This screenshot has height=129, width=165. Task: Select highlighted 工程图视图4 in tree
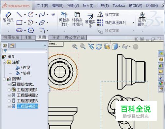click(27, 106)
